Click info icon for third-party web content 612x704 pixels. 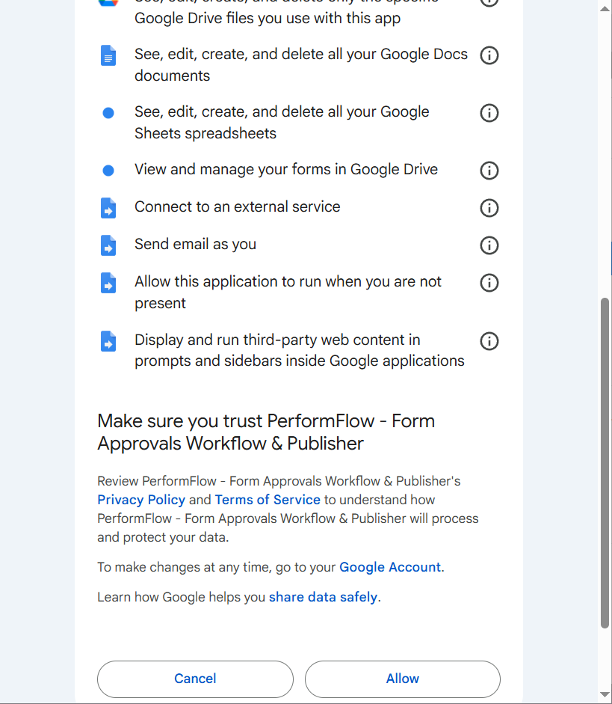coord(489,341)
